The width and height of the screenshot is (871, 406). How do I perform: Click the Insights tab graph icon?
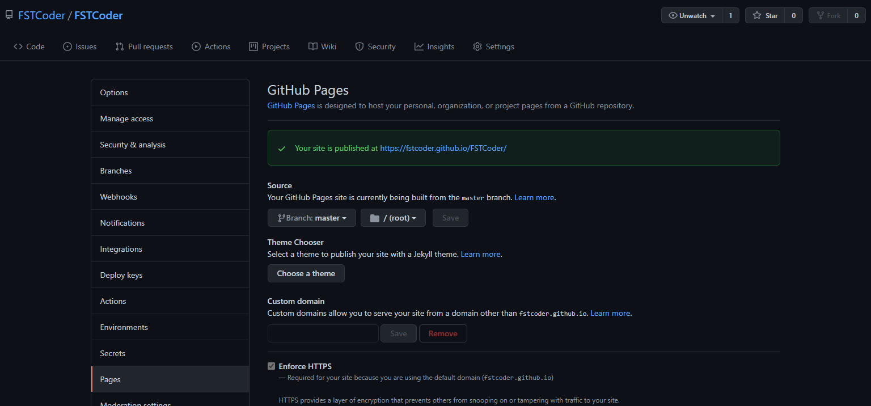click(x=419, y=46)
